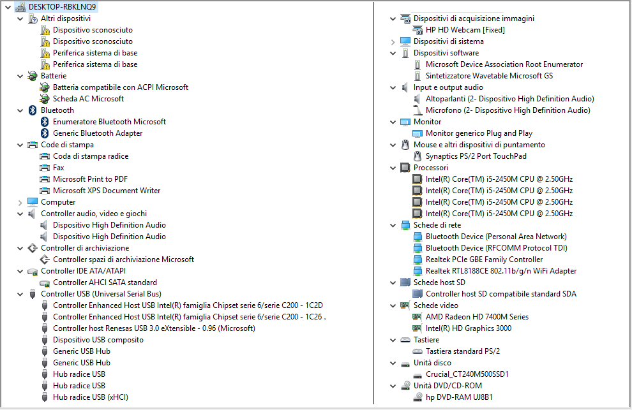The height and width of the screenshot is (410, 632).
Task: Click the Input e output audio speaker icon
Action: 405,87
